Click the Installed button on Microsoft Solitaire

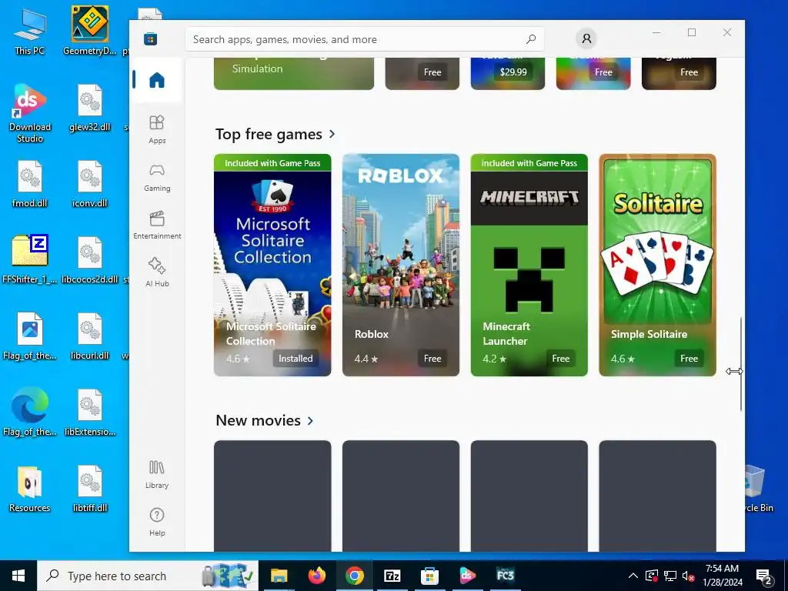pos(295,359)
